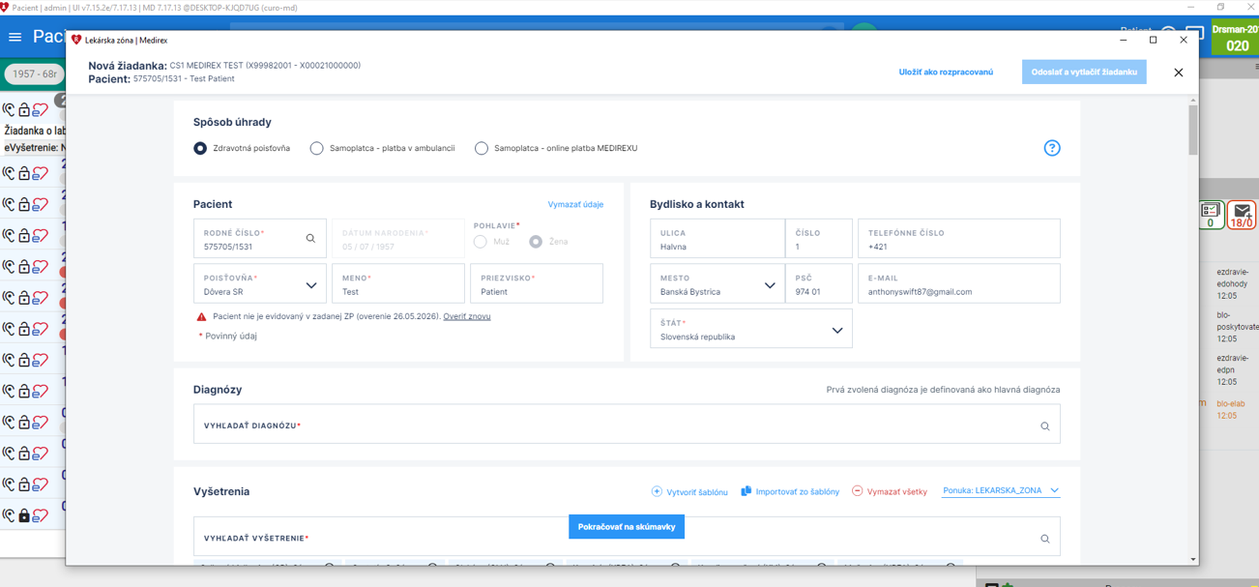Select Žena gender radio button
Screen dimensions: 1259x587
(536, 242)
